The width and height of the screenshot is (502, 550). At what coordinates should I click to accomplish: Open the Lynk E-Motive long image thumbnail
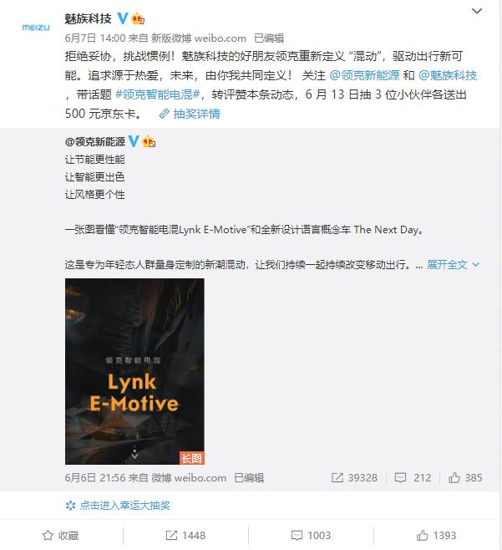[x=134, y=371]
